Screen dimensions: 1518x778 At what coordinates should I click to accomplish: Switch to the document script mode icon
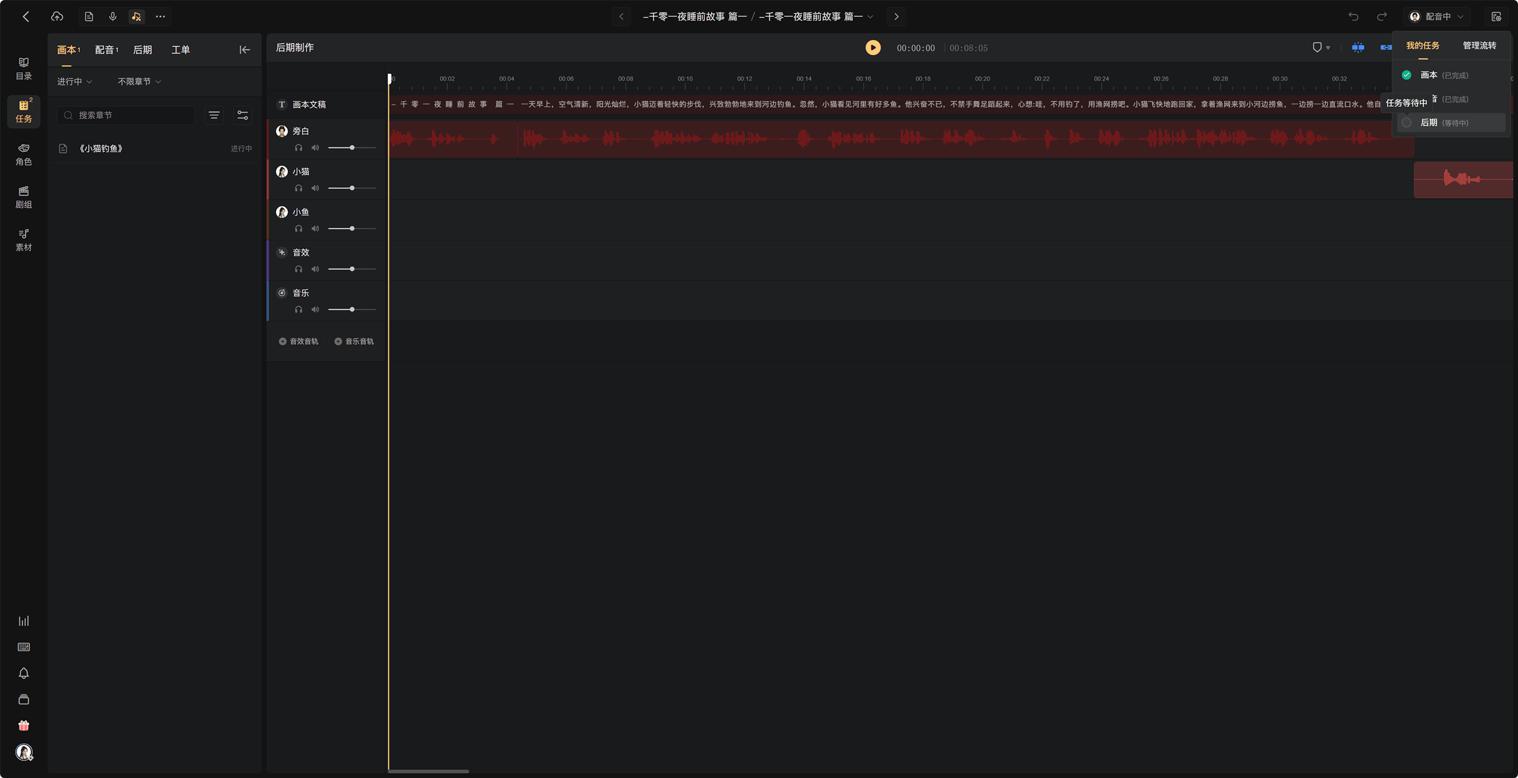pos(89,16)
